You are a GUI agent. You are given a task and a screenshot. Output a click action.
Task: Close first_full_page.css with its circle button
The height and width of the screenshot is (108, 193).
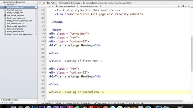coord(36,10)
